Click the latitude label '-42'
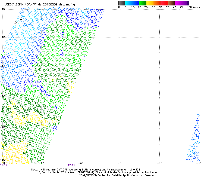 (2, 37)
